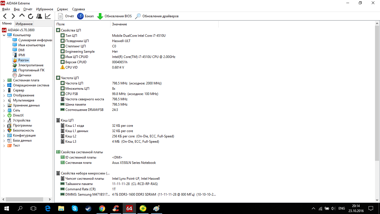Click the Бэкап backup toolbar button
This screenshot has width=380, height=214.
tap(85, 16)
